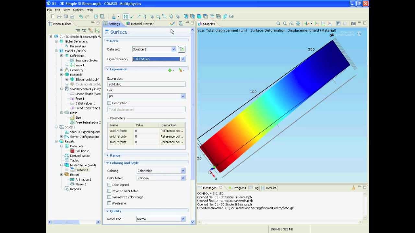Click the Expression field solid.disp
The height and width of the screenshot is (233, 415).
click(x=146, y=84)
